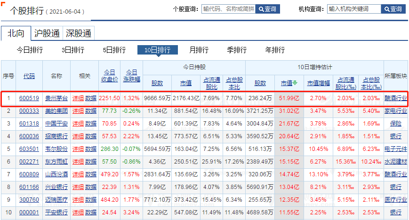Viewport: 409px width, 220px height.
Task: Sort by 今日持股 市值 header
Action: (x=186, y=83)
